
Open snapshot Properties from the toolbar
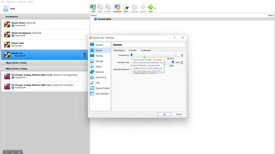point(117,9)
